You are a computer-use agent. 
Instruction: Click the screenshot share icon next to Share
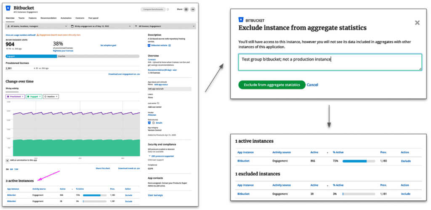coord(186,9)
